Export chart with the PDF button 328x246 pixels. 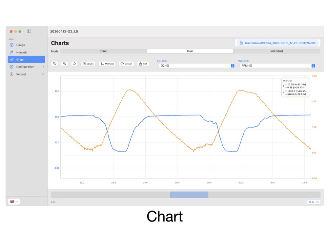tap(143, 64)
